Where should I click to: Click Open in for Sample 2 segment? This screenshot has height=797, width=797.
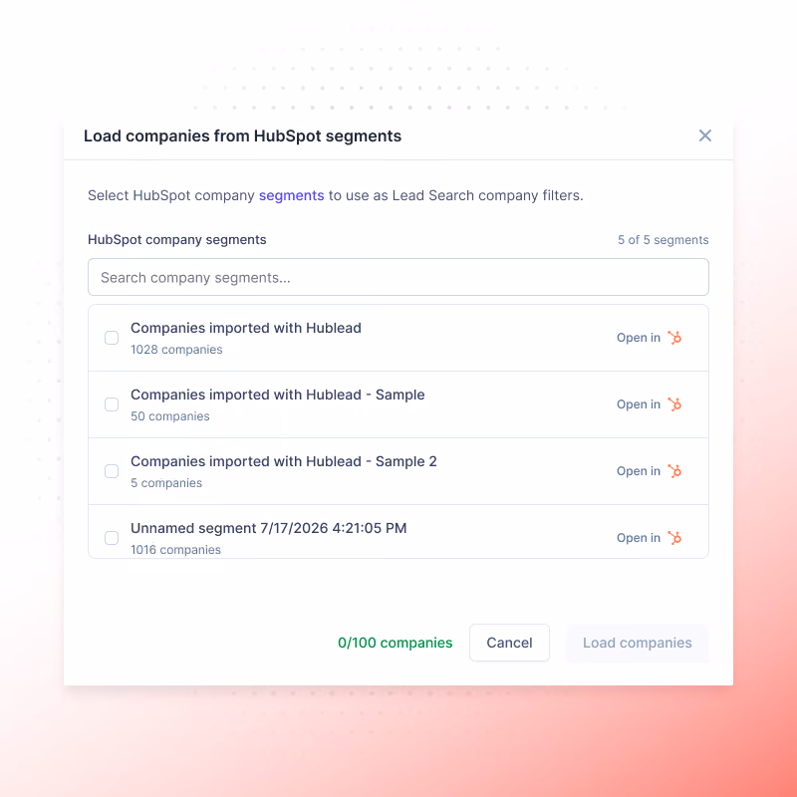[x=639, y=471]
